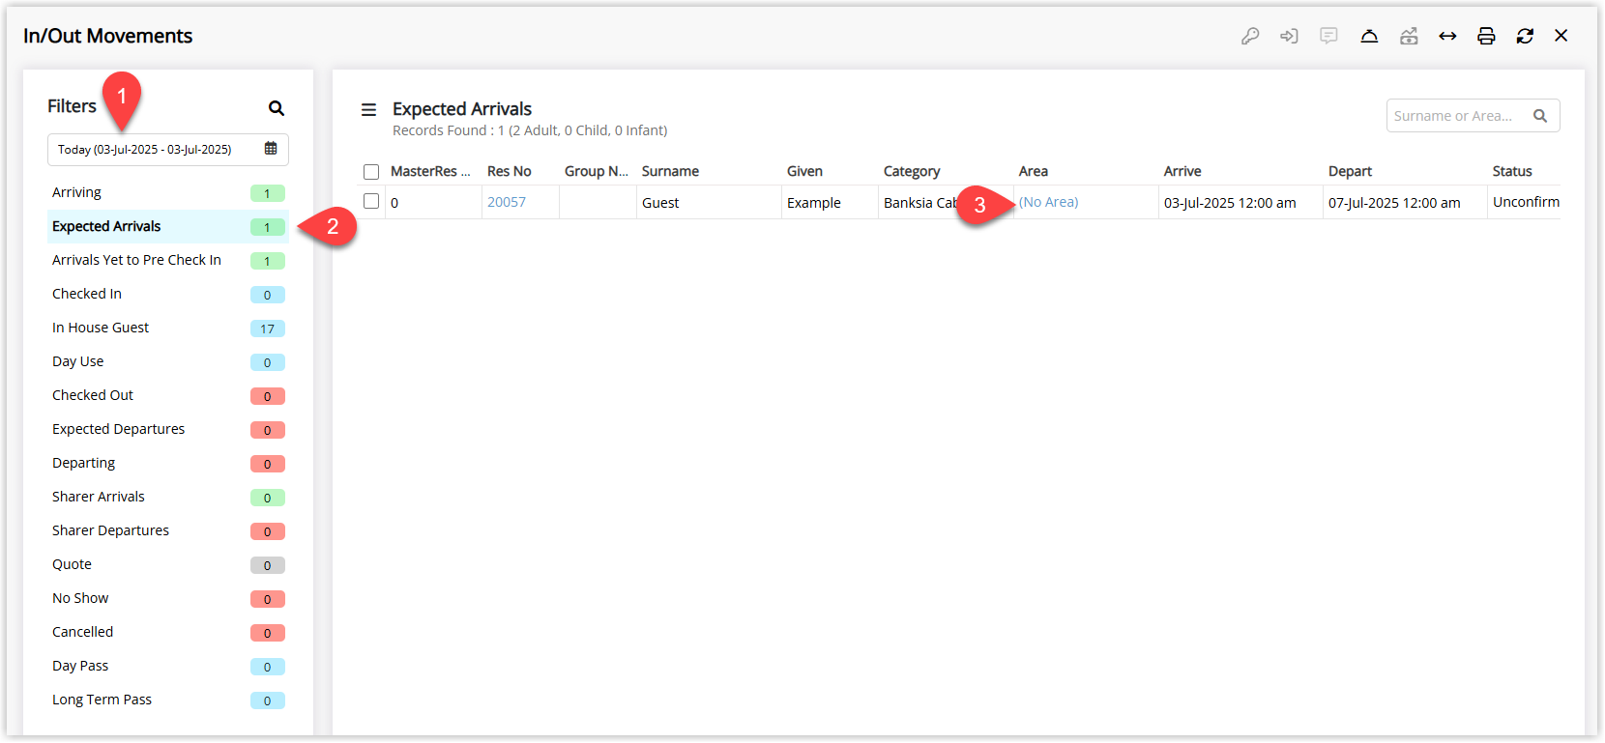Sort by the Given column header
The height and width of the screenshot is (743, 1605).
(804, 171)
